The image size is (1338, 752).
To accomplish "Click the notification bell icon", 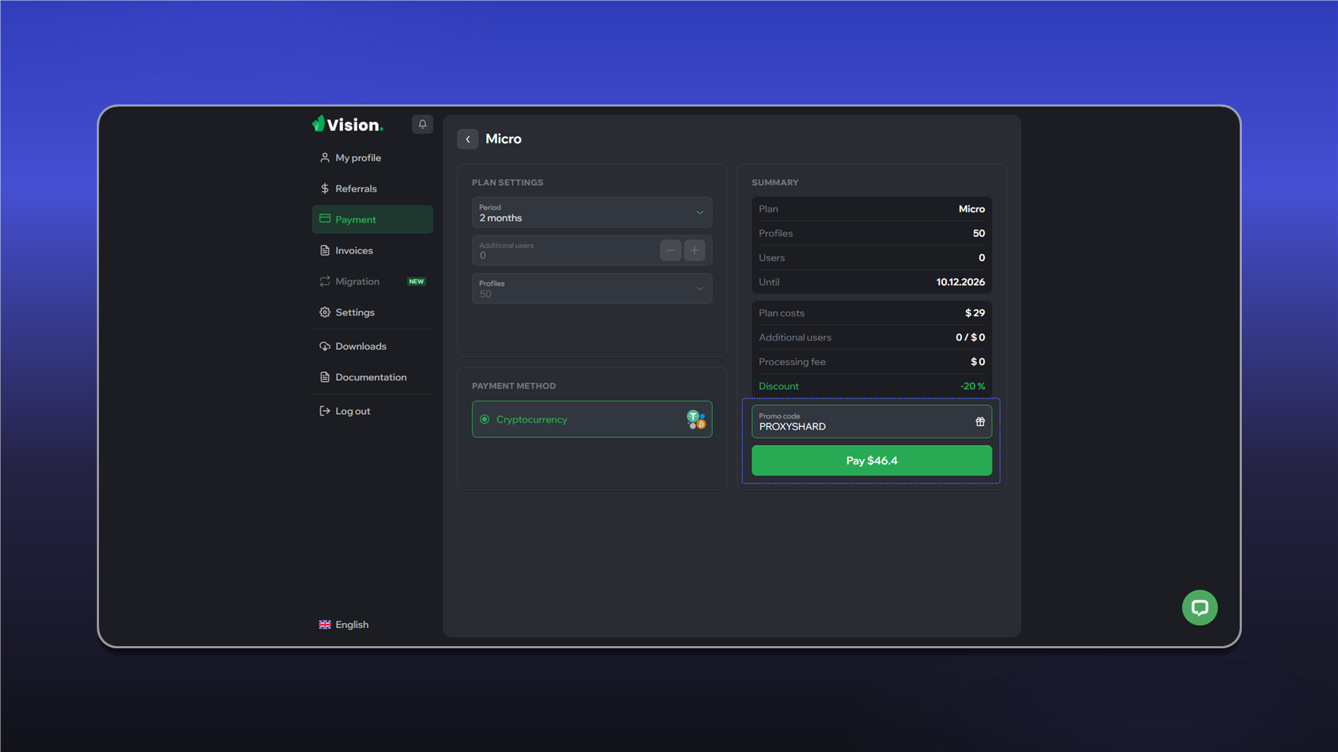I will [422, 124].
